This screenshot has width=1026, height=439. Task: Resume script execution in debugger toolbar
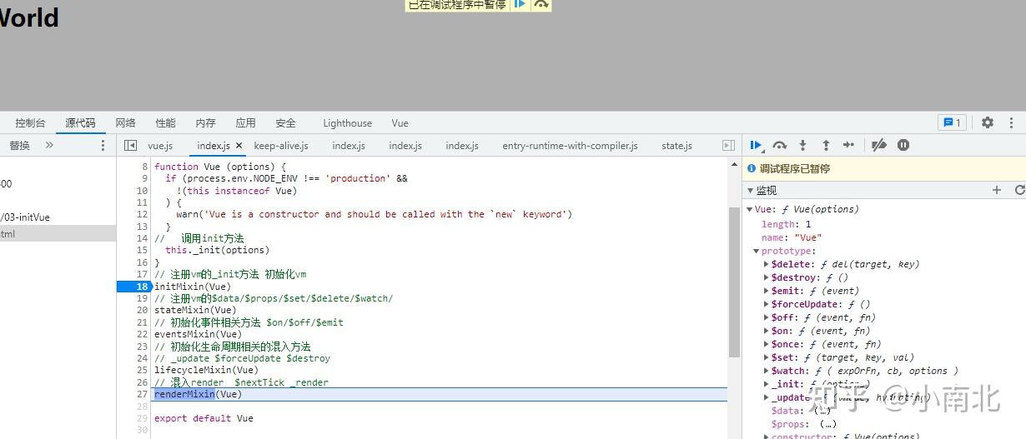coord(756,145)
